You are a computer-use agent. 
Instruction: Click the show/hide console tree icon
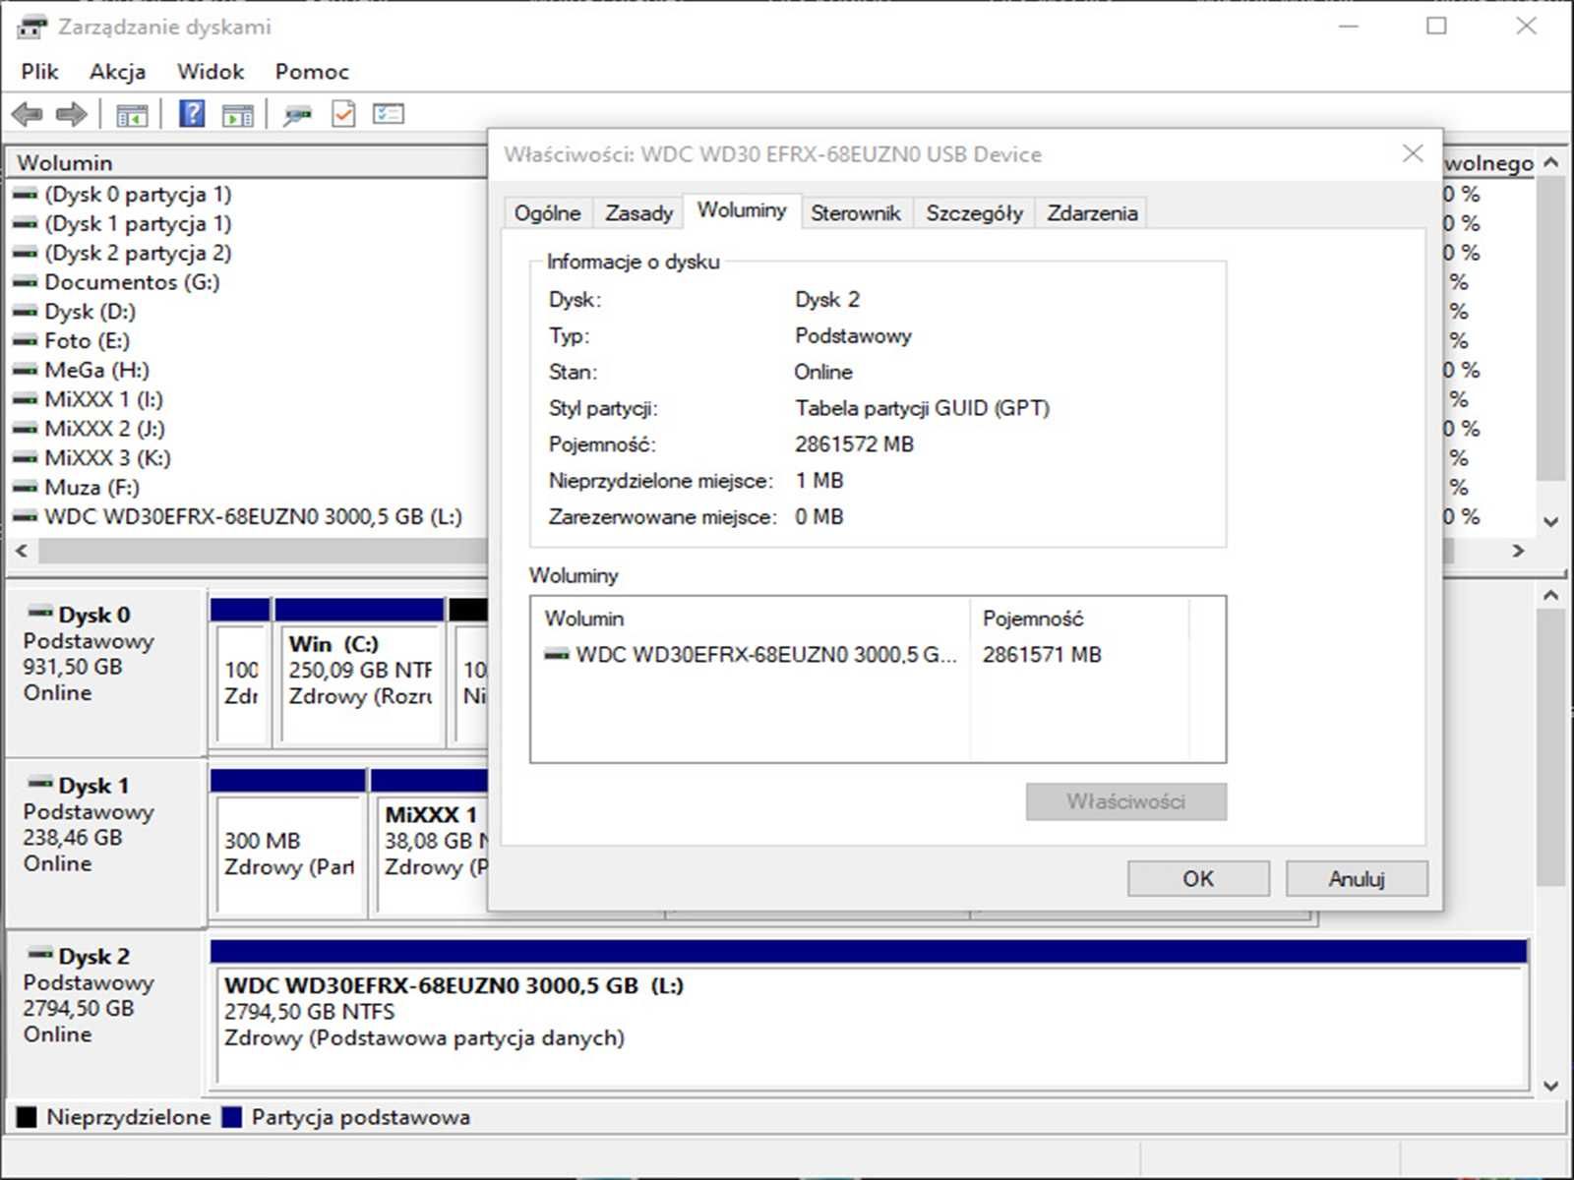pos(132,115)
